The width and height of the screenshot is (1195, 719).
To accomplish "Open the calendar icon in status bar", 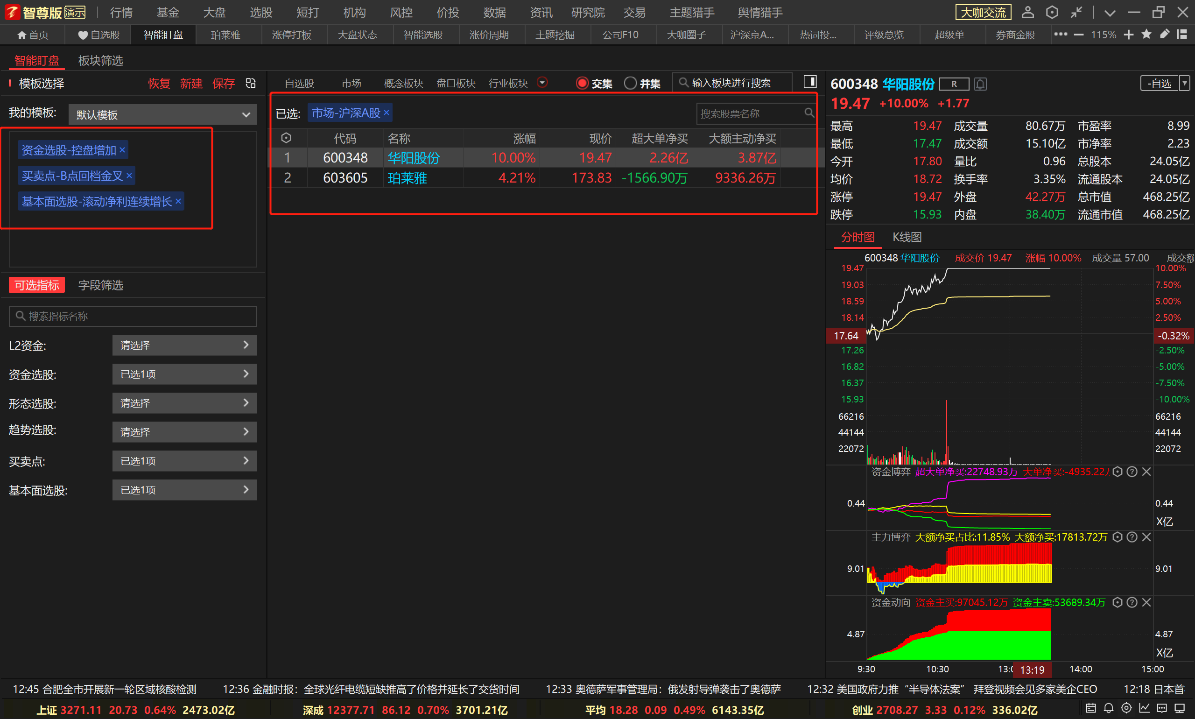I will coord(1091,708).
